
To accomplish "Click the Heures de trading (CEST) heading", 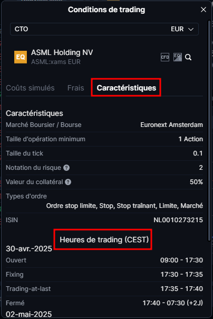I will click(104, 240).
